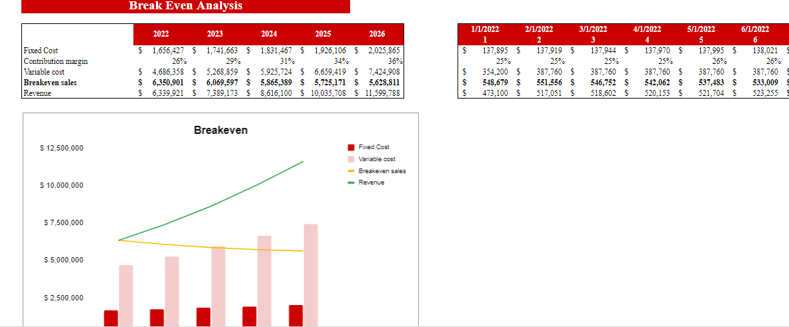Click the $ 12,500,000 axis label
This screenshot has width=789, height=327.
pyautogui.click(x=61, y=148)
